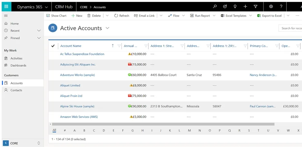Open the settings gear icon
The image size is (302, 147).
[271, 6]
